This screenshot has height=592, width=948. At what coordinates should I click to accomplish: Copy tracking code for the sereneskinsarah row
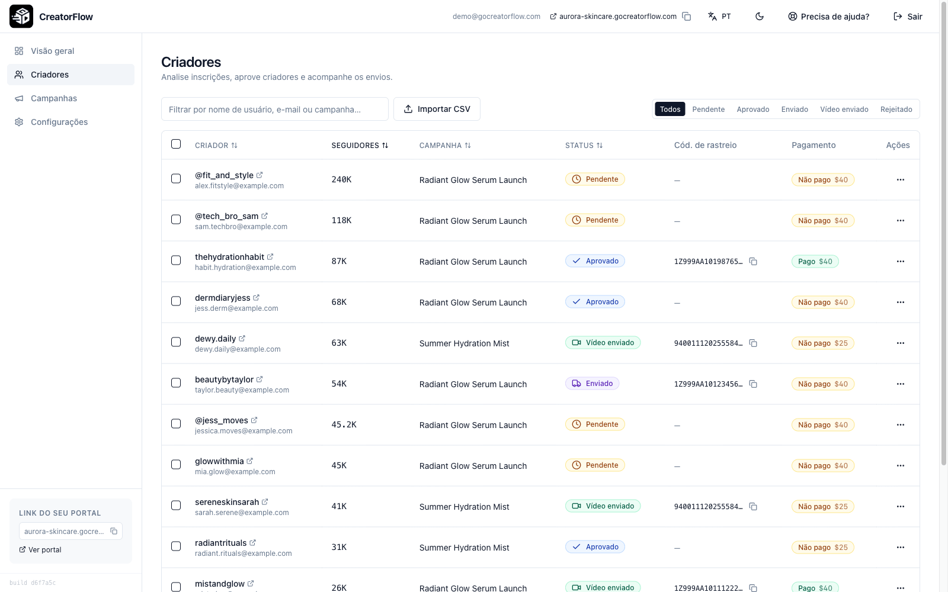point(753,507)
